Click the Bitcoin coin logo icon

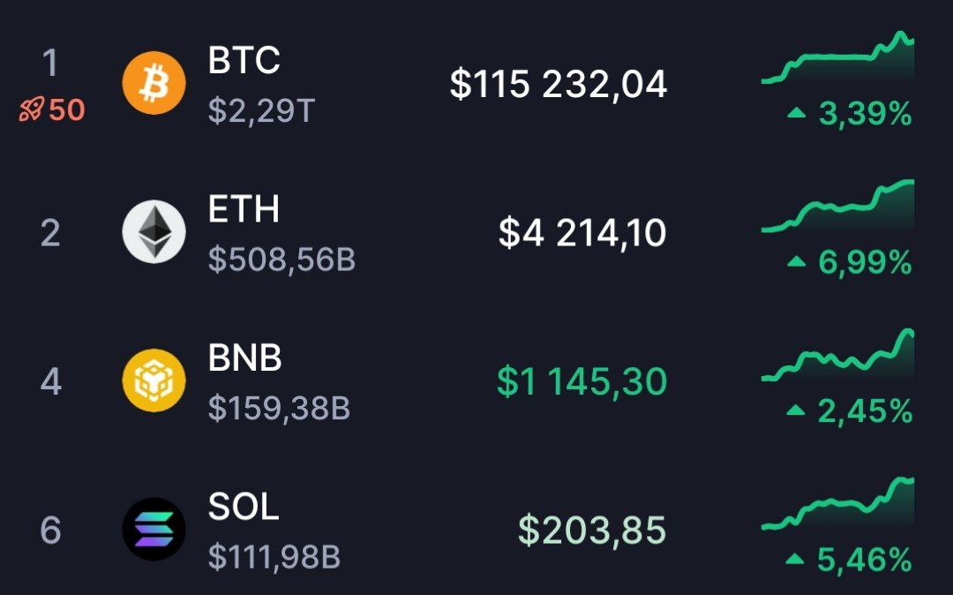click(x=154, y=84)
